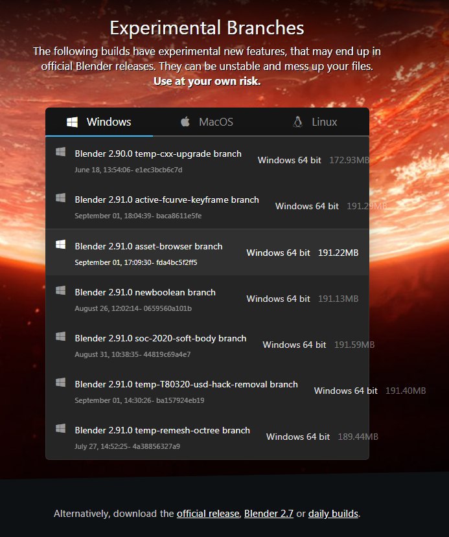Download Blender 2.91.0 newboolean branch

(145, 292)
